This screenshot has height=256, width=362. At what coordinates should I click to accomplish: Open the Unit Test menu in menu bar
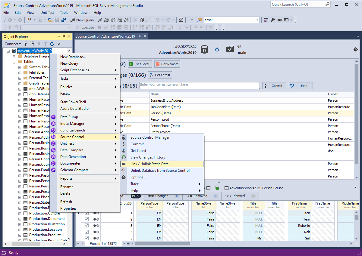click(x=47, y=13)
